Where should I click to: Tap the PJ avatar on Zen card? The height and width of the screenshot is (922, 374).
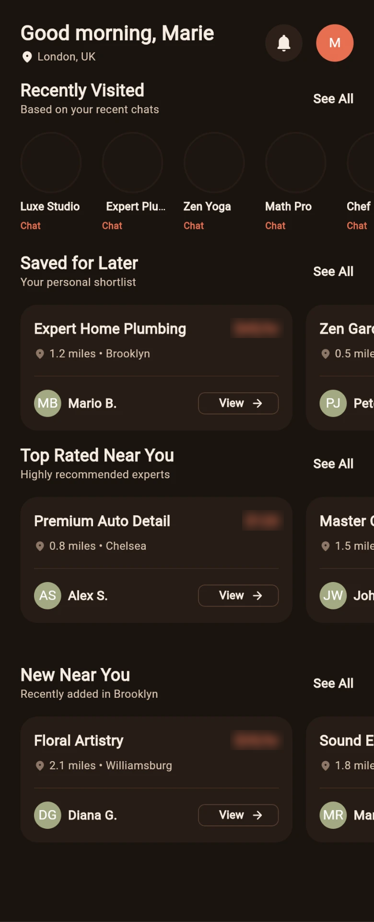(333, 403)
